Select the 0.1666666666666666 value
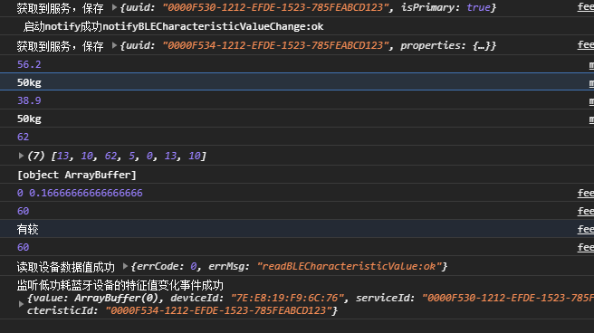Viewport: 594px width, 333px height. coord(86,193)
